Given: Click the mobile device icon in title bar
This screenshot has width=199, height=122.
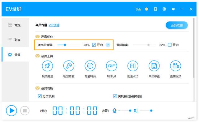Looking at the screenshot, I should click(155, 9).
